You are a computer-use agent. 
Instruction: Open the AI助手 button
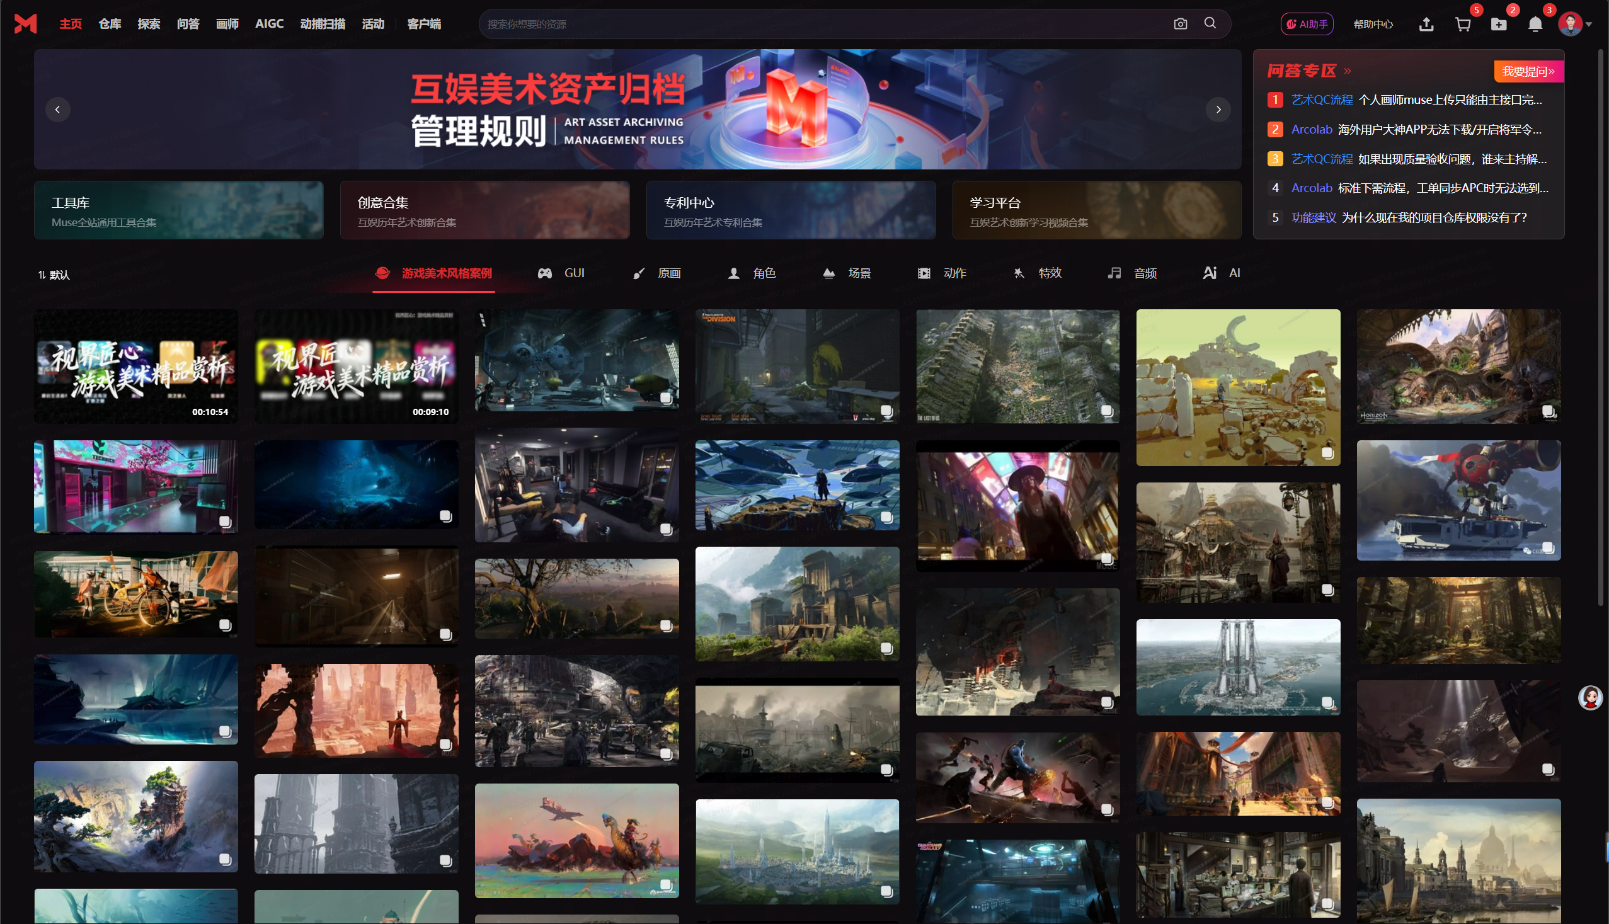pyautogui.click(x=1306, y=24)
